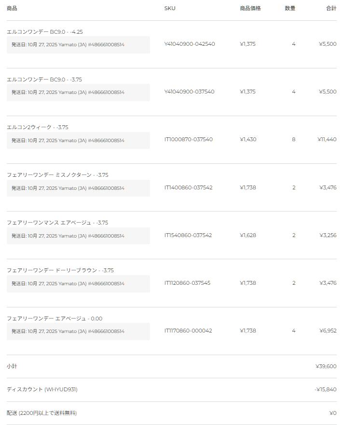Click the ¥11,440 line total
This screenshot has height=425, width=343.
pyautogui.click(x=327, y=139)
